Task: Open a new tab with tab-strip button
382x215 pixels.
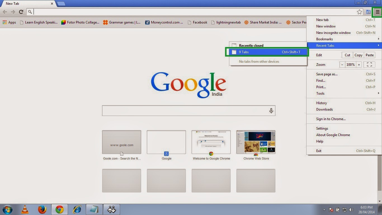Action: tap(61, 4)
